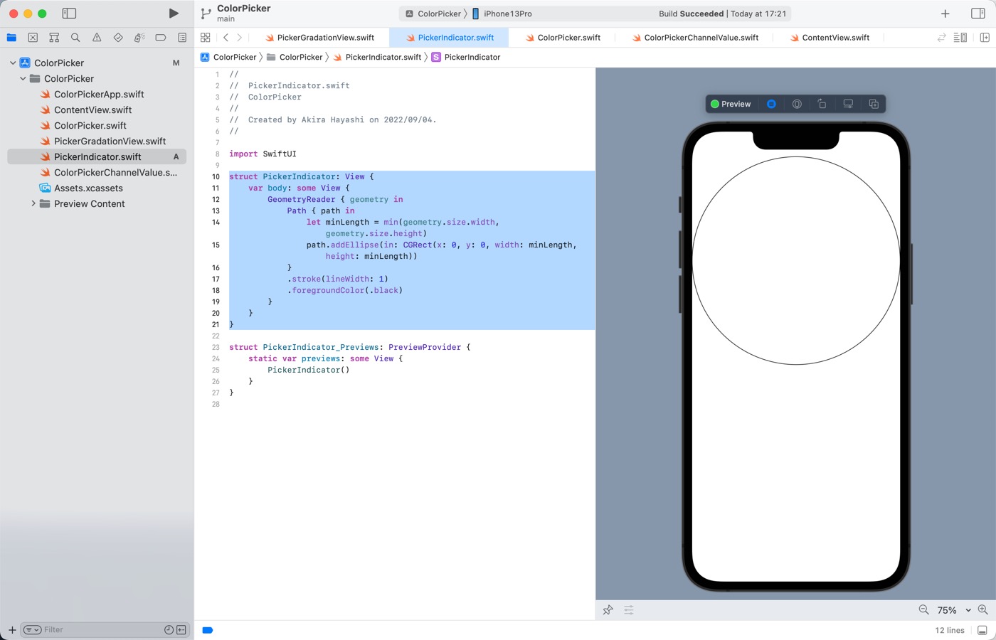Viewport: 996px width, 640px height.
Task: Open the 75% zoom level menu
Action: [953, 610]
